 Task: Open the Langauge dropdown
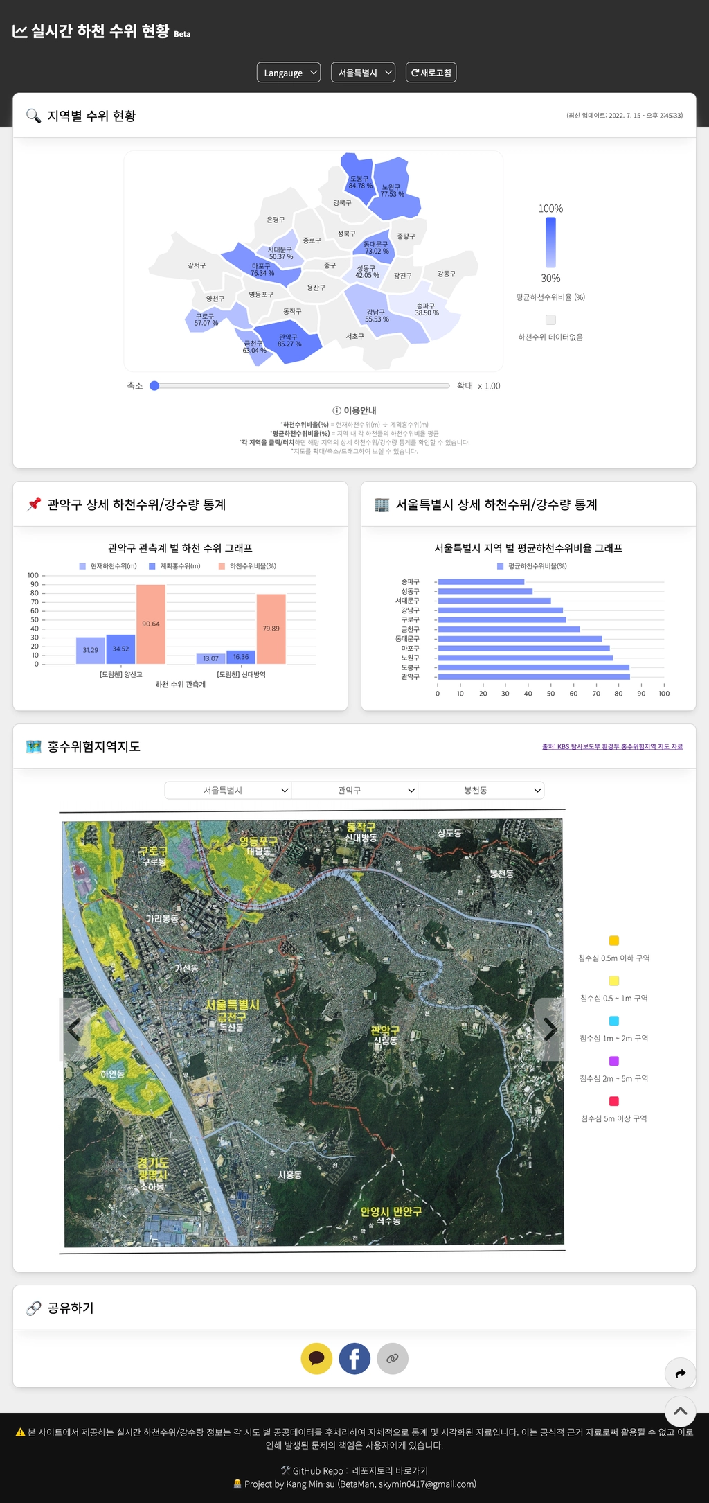point(289,73)
